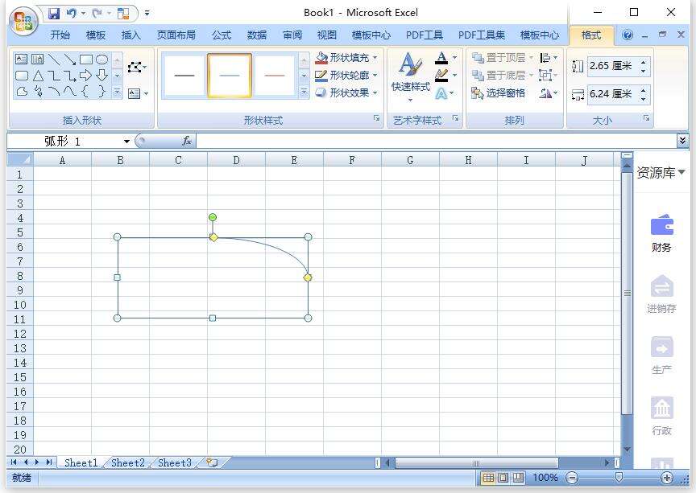Click the Office button orb
696x493 pixels.
pos(24,21)
